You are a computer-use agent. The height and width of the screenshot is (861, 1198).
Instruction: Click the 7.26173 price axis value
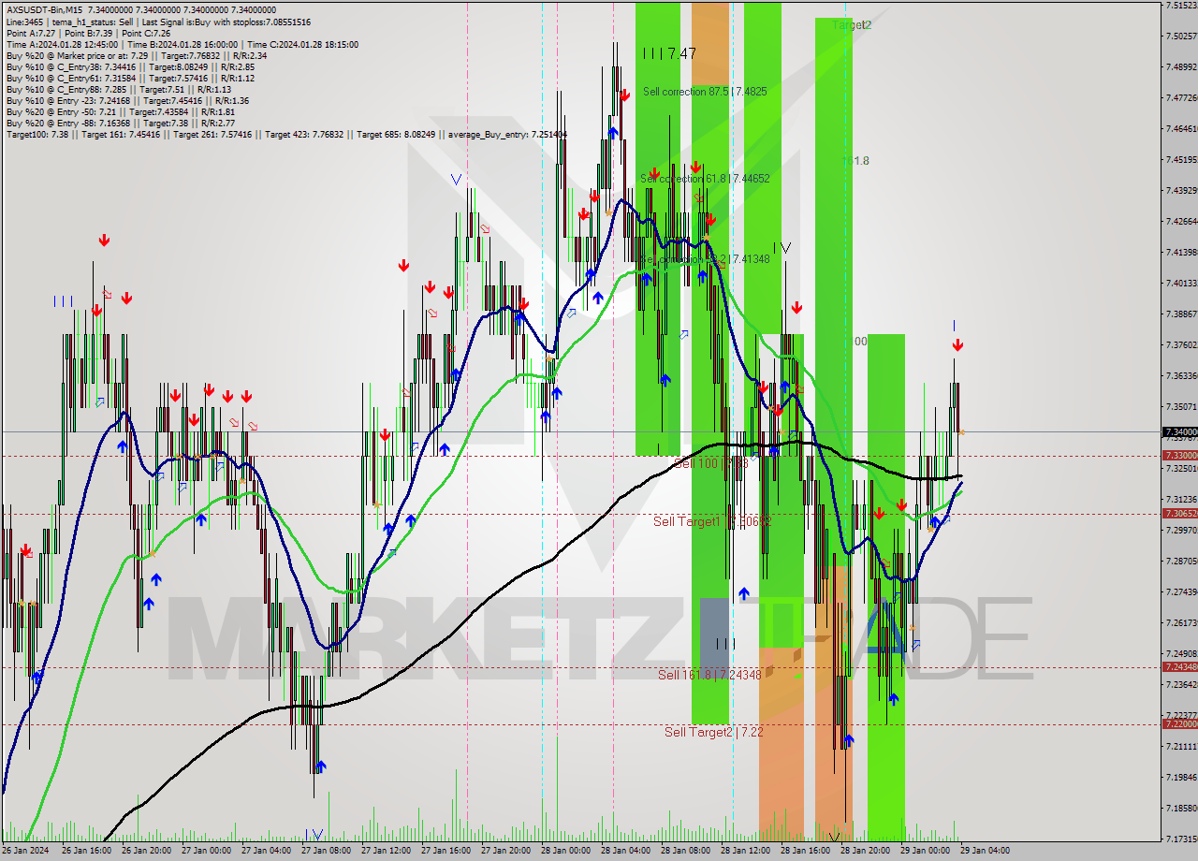coord(1181,623)
